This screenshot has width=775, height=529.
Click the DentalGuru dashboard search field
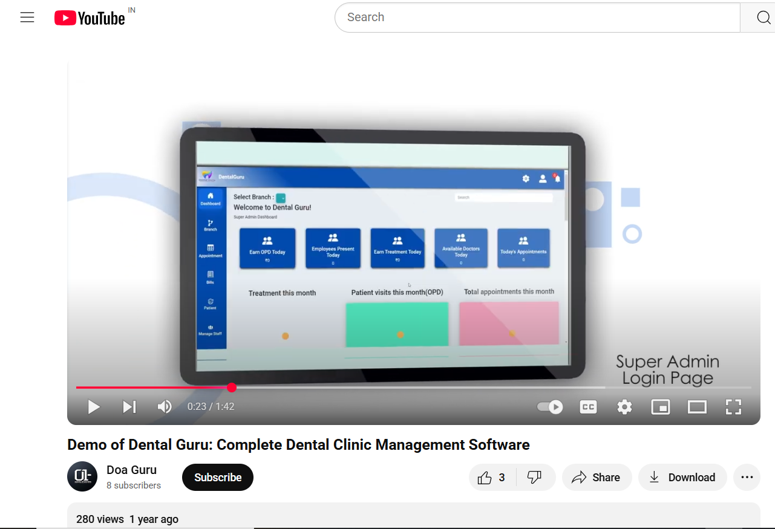coord(504,198)
